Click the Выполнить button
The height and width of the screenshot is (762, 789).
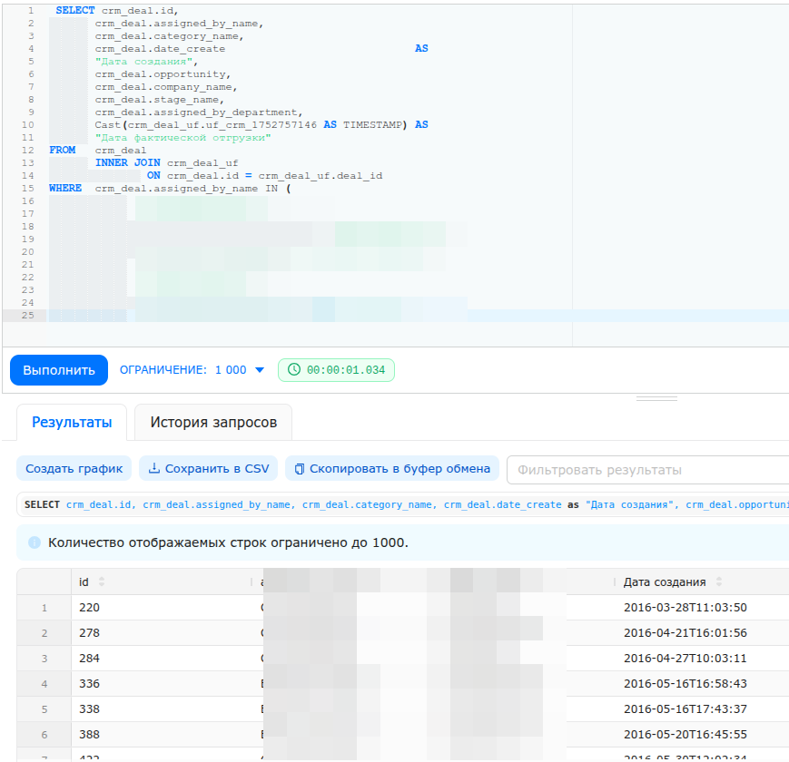(x=59, y=370)
